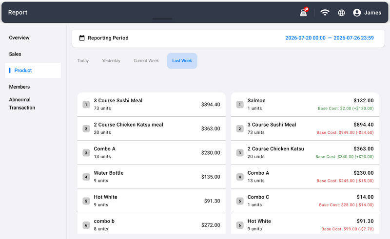Open the globe language icon
390x239 pixels.
point(341,13)
